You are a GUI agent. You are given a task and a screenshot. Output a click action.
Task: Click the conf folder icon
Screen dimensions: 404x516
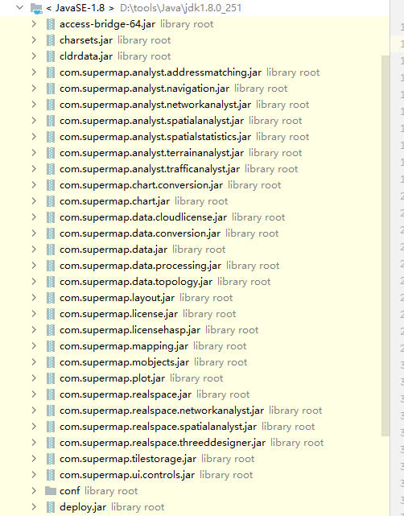(51, 491)
